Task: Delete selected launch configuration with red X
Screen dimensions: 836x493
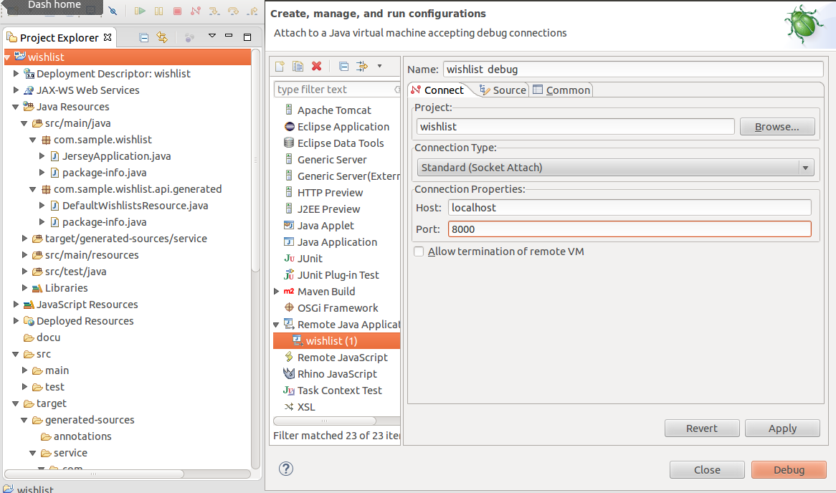Action: pos(317,66)
